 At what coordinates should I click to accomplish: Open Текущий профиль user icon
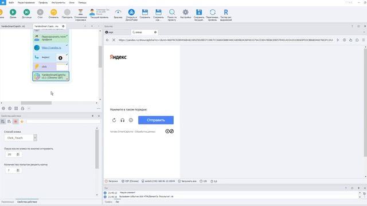pos(92,12)
